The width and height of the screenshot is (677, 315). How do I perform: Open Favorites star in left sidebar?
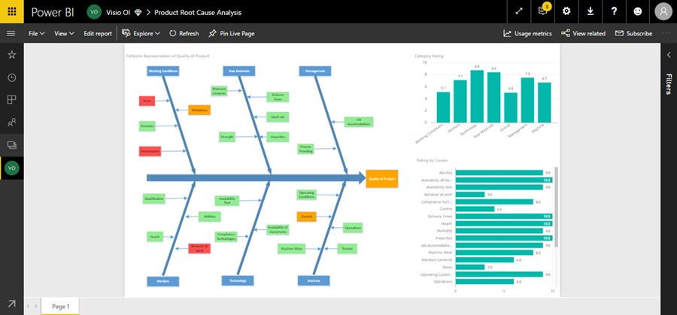tap(11, 55)
